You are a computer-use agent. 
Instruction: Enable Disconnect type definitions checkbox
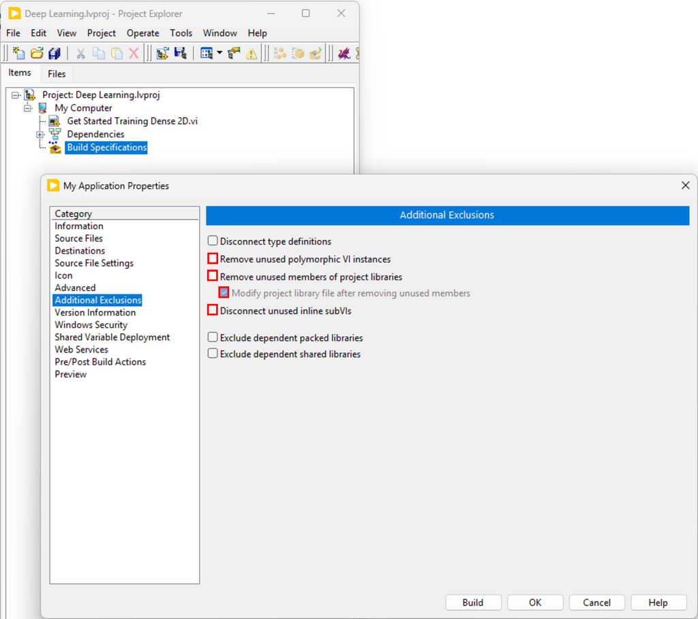[213, 241]
